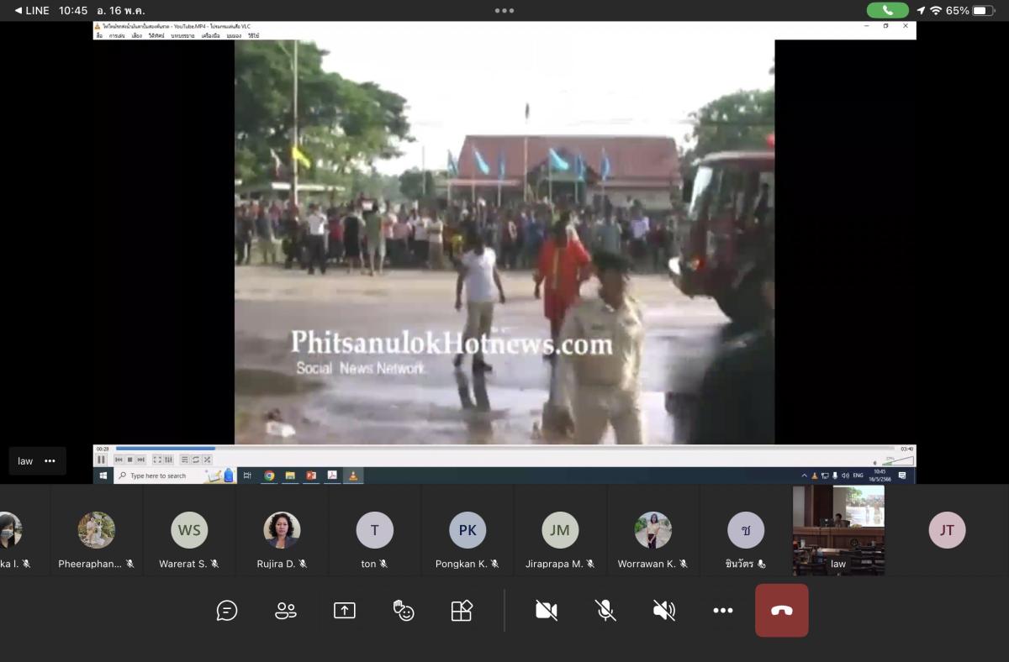The image size is (1009, 662).
Task: Open the share content tray
Action: pyautogui.click(x=345, y=611)
